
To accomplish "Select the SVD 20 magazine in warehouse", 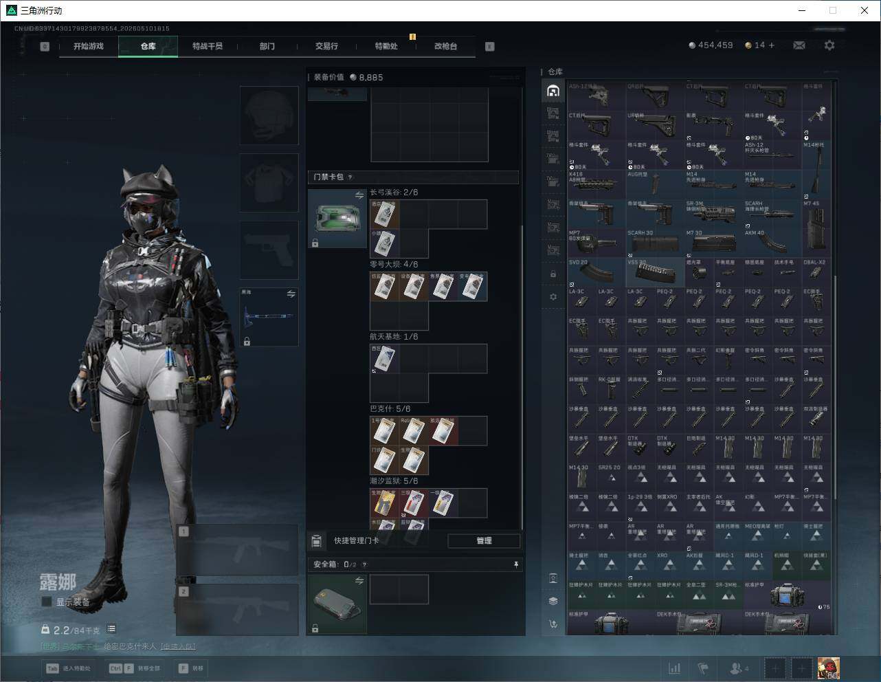I will click(596, 273).
